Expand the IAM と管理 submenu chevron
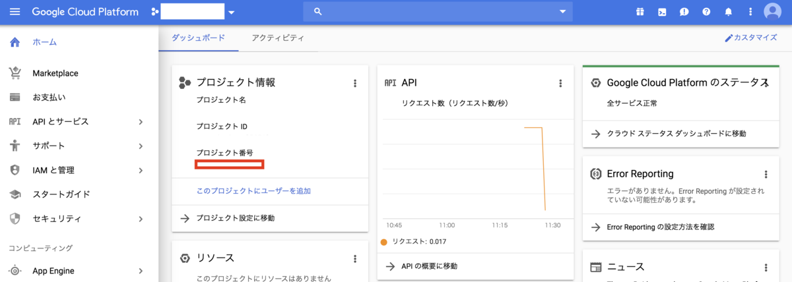This screenshot has width=792, height=282. (x=141, y=170)
